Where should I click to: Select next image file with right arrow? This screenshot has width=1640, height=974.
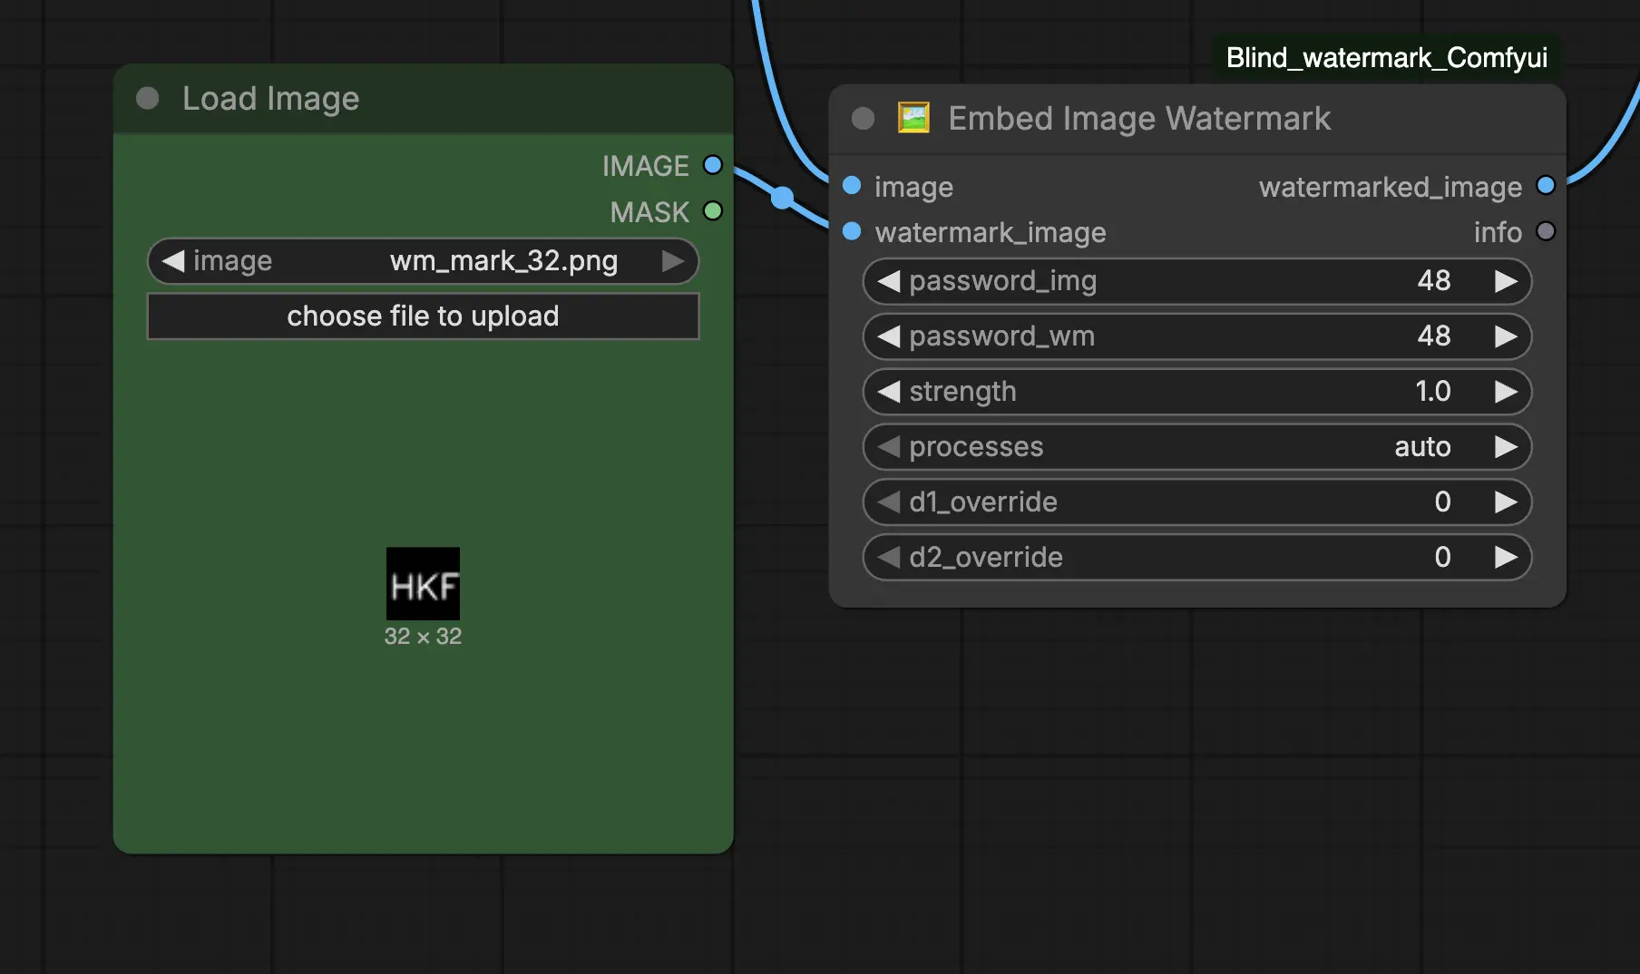coord(673,261)
